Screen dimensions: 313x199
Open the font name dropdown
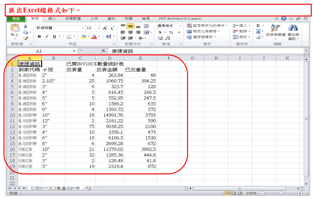tap(83, 28)
